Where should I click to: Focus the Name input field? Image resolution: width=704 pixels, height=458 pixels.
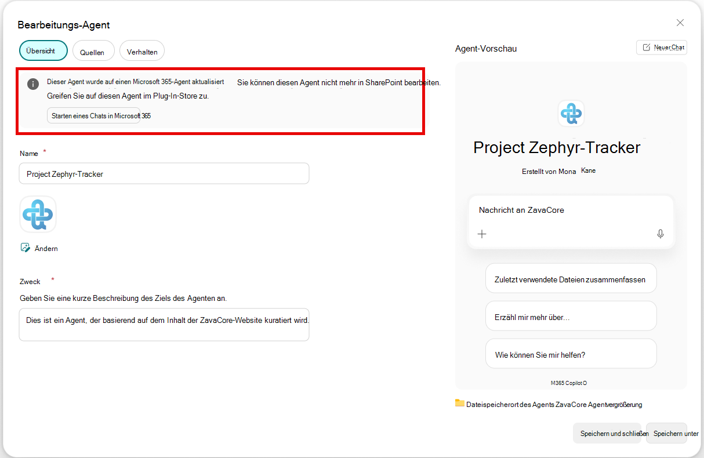click(x=164, y=173)
